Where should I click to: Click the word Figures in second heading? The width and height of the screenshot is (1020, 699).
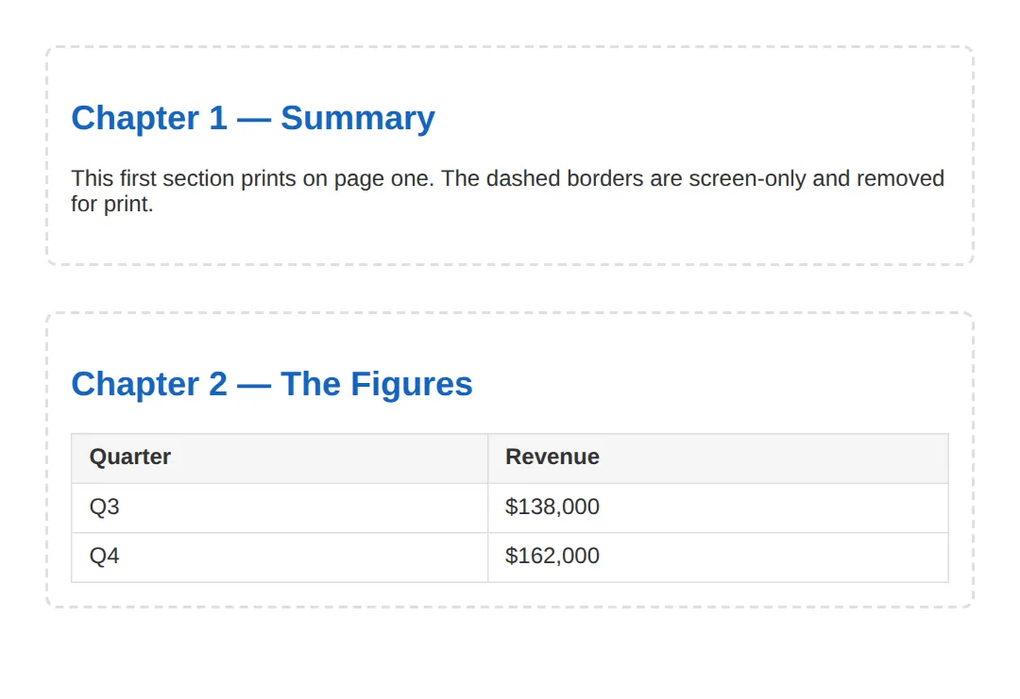412,385
